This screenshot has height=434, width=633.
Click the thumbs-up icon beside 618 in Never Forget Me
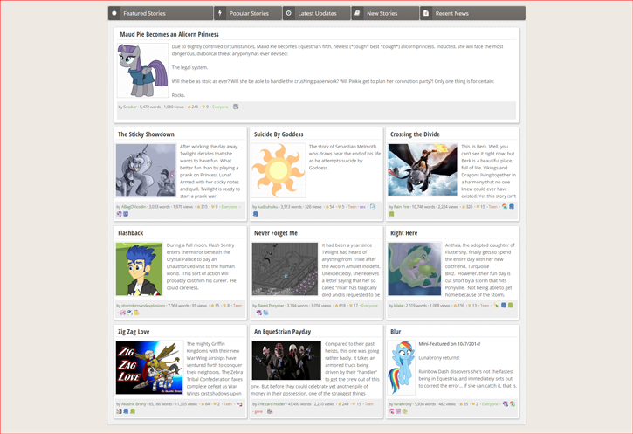pyautogui.click(x=337, y=306)
